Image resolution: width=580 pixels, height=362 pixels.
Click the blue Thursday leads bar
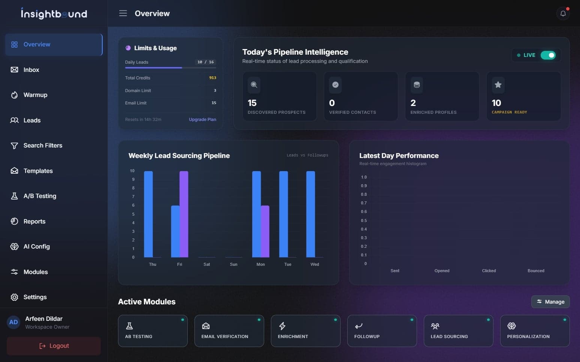pyautogui.click(x=148, y=214)
